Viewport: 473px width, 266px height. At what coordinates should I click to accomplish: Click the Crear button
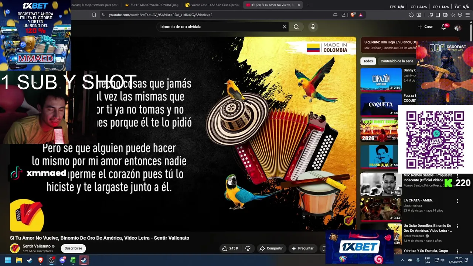coord(425,27)
